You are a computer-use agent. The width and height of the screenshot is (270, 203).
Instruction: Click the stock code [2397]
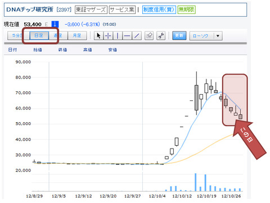click(64, 10)
